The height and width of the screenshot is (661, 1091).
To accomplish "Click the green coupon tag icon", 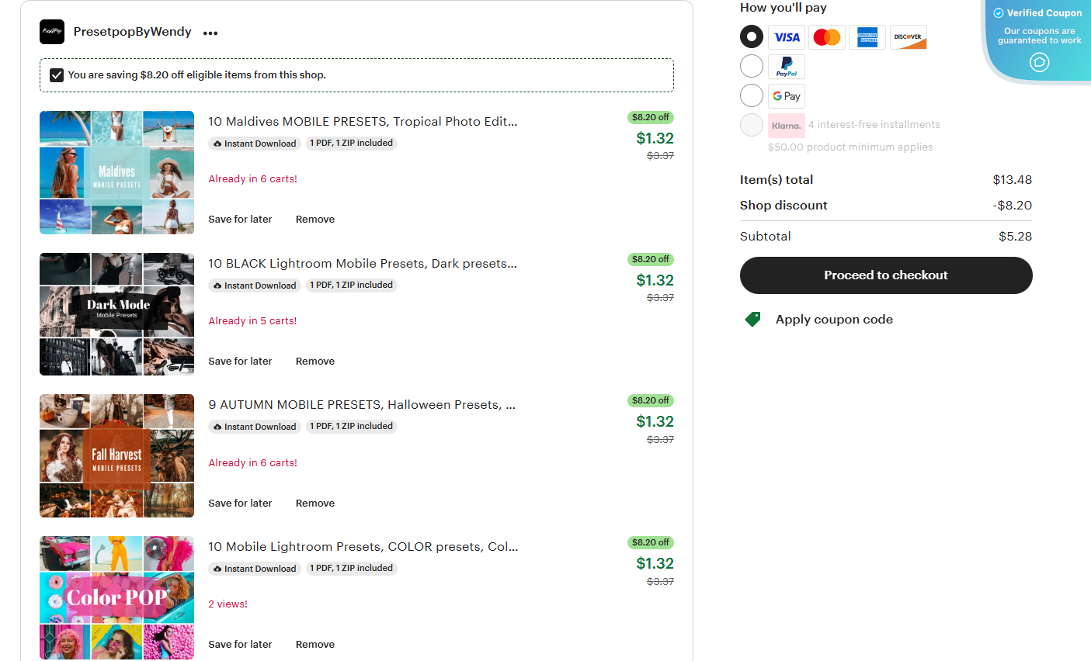I will click(x=752, y=318).
